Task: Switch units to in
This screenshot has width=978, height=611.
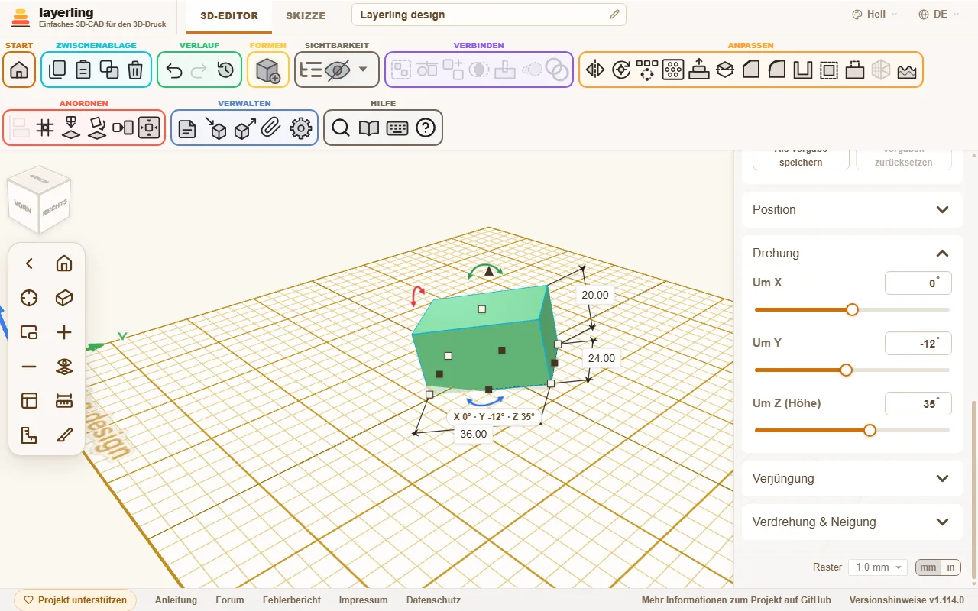Action: point(950,567)
